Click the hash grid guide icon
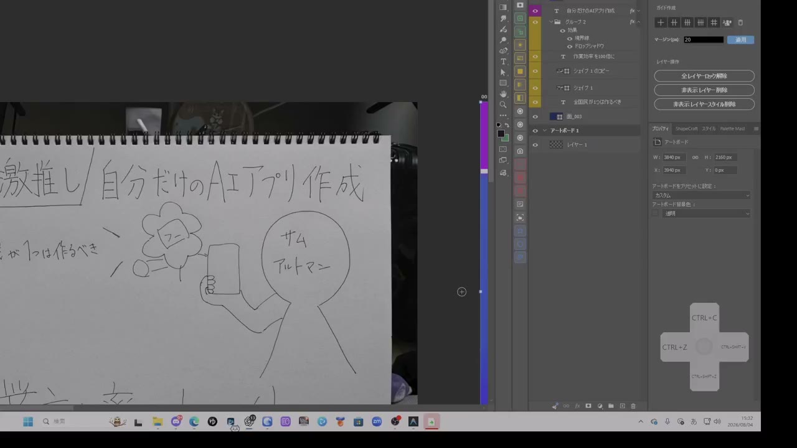The width and height of the screenshot is (797, 448). [714, 22]
